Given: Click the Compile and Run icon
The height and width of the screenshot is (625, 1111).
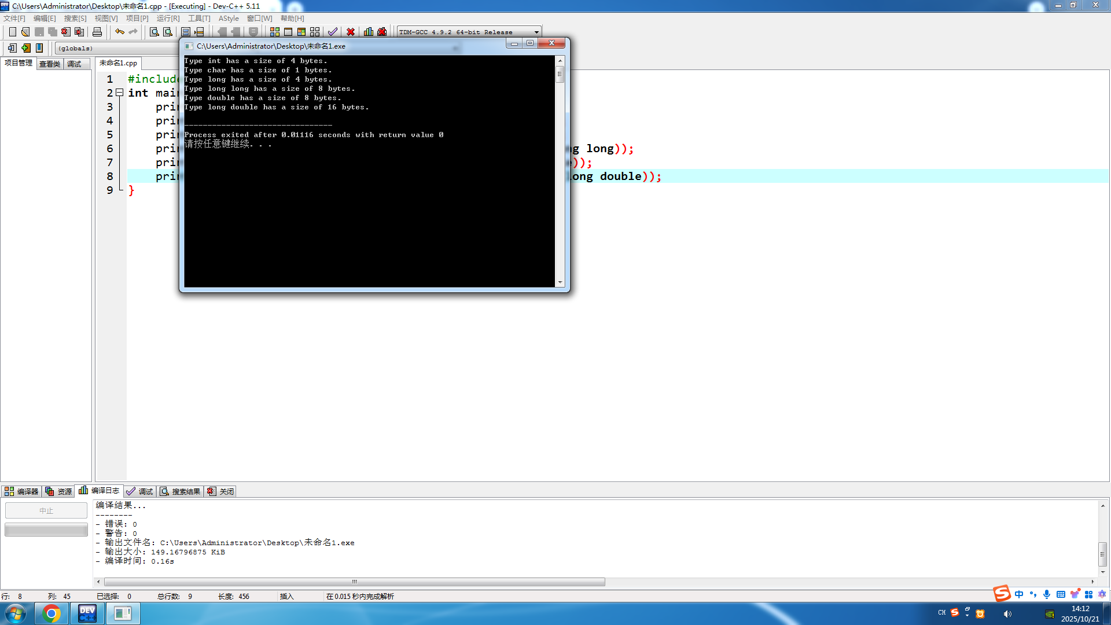Looking at the screenshot, I should (x=301, y=32).
